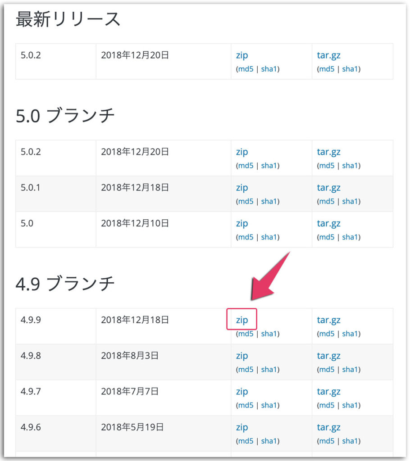Download the highlighted zip for version 4.9.9

[241, 320]
